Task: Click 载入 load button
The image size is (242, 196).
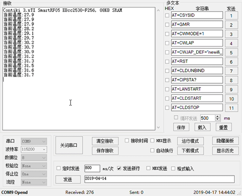Action: tap(202, 127)
